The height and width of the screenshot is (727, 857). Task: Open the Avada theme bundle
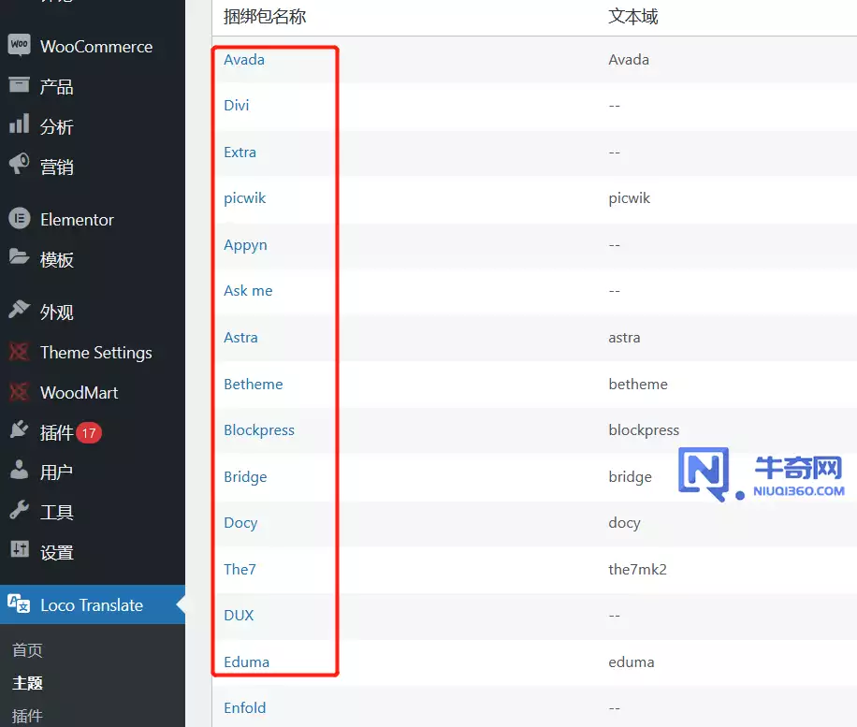244,60
